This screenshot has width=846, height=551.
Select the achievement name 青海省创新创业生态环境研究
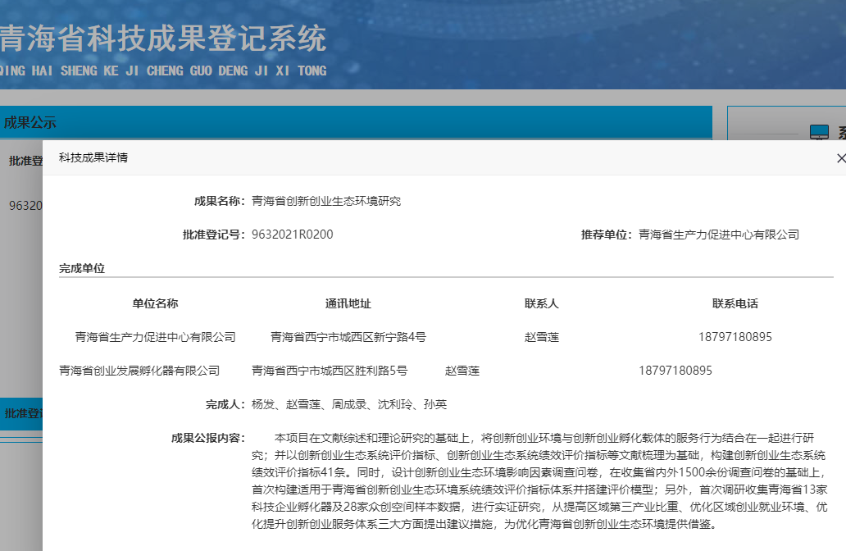(326, 201)
